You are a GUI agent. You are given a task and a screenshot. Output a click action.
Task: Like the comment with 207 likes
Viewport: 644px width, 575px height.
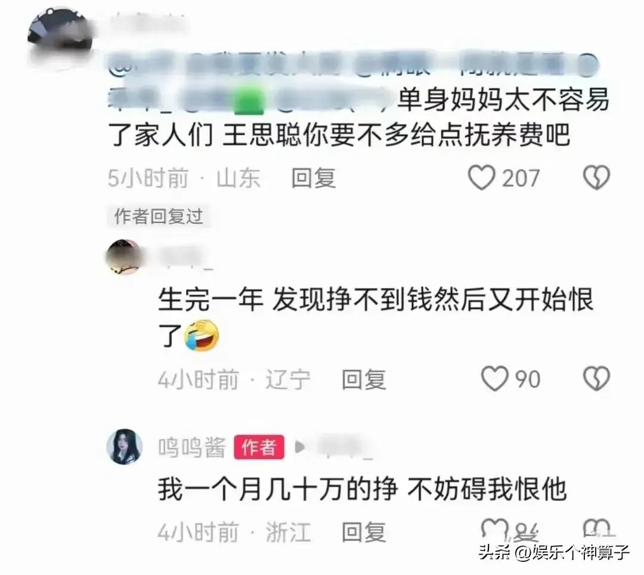coord(482,177)
